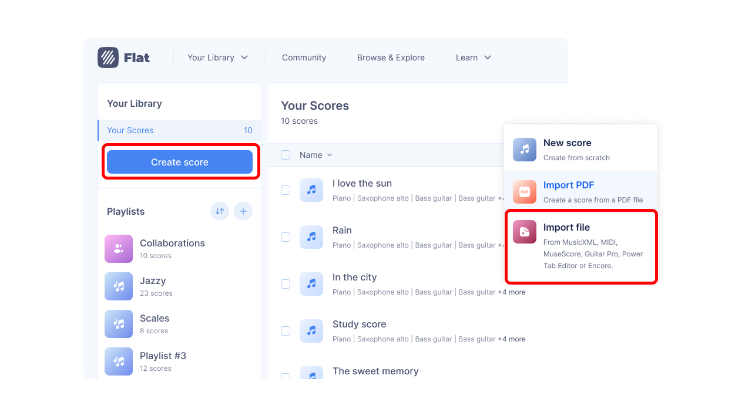Tick the checkbox next to I love the sun
This screenshot has height=416, width=752.
tap(286, 190)
